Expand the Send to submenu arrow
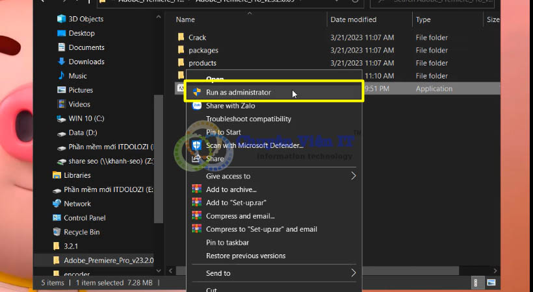This screenshot has height=292, width=533. [354, 273]
